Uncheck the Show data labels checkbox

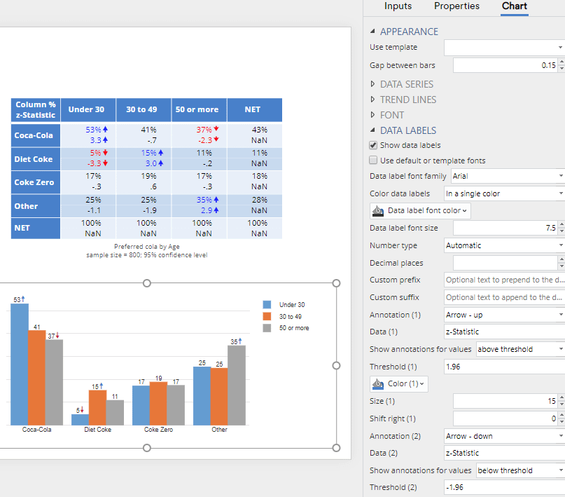tap(373, 145)
